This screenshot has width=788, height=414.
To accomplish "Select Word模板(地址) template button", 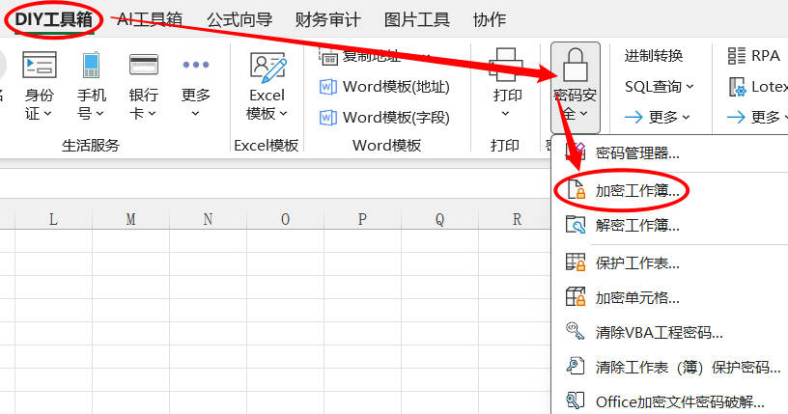I will pyautogui.click(x=384, y=87).
